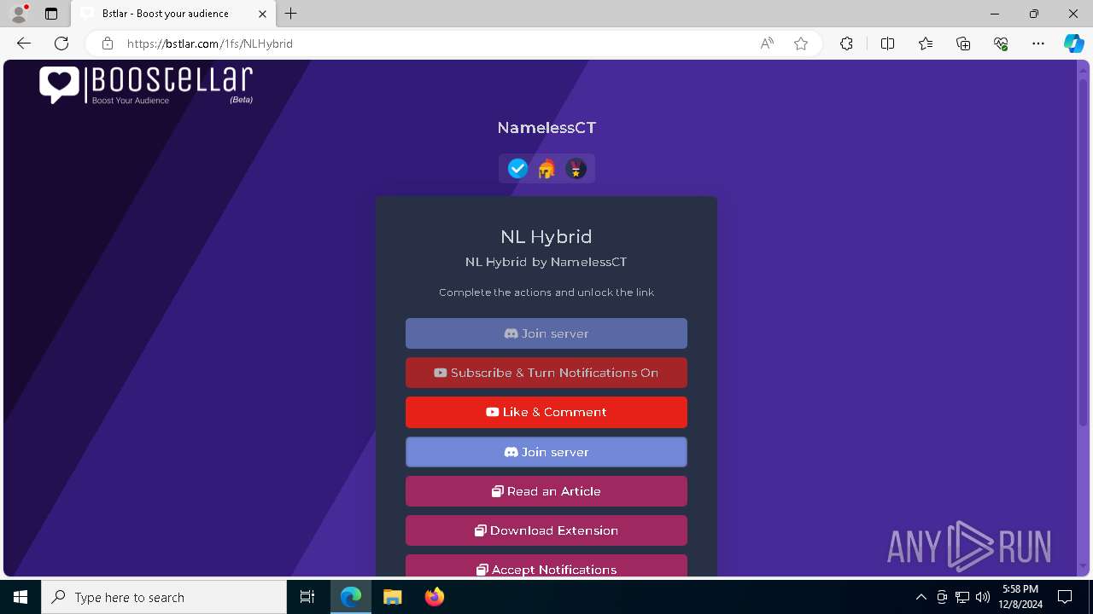This screenshot has height=614, width=1093.
Task: Open the Windows Start menu
Action: pos(20,597)
